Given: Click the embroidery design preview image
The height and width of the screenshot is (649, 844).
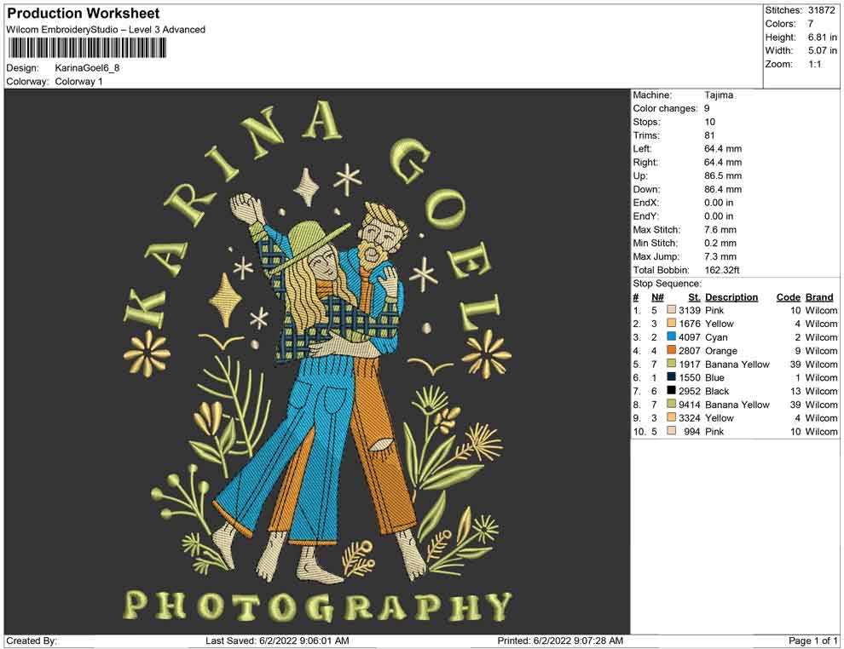Looking at the screenshot, I should [x=317, y=361].
